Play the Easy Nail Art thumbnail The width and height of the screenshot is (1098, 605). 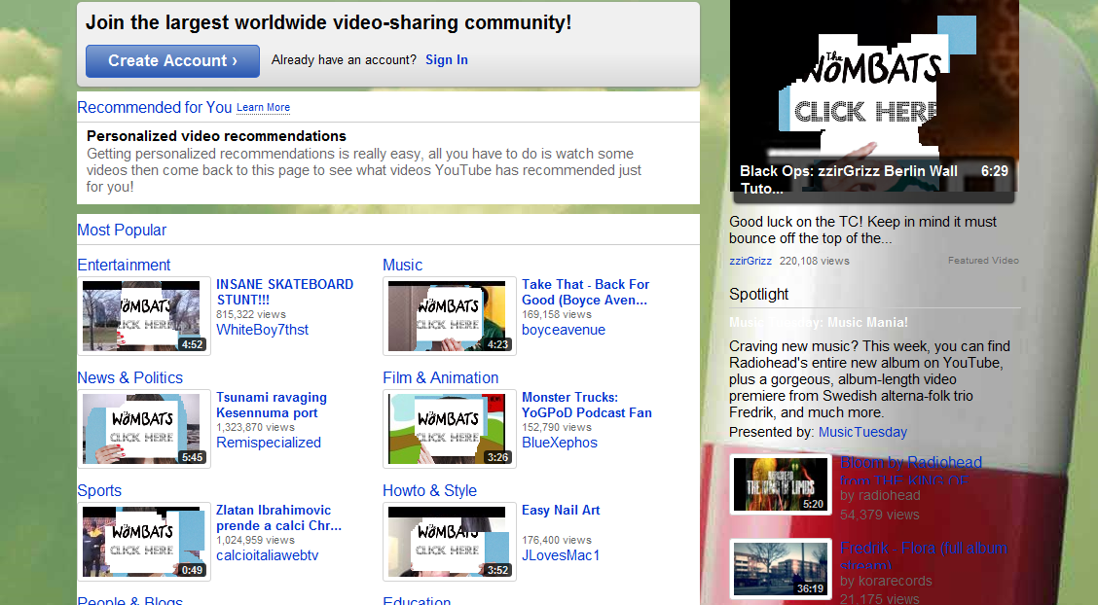449,542
